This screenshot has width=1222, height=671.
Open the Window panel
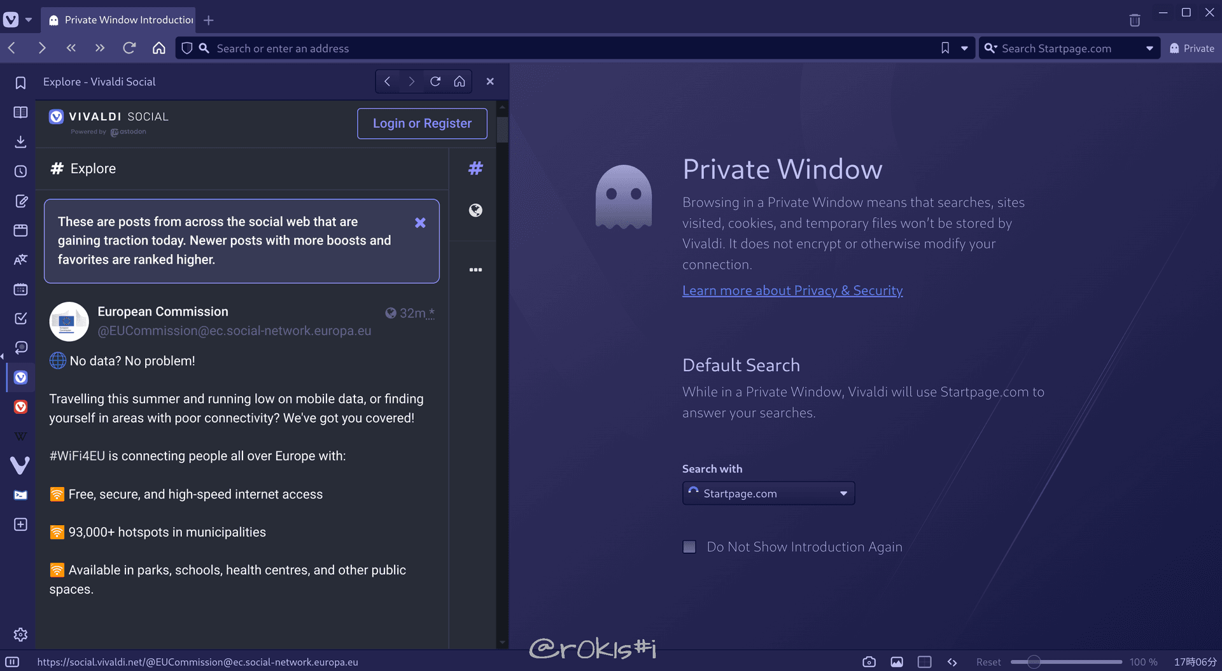click(x=20, y=230)
